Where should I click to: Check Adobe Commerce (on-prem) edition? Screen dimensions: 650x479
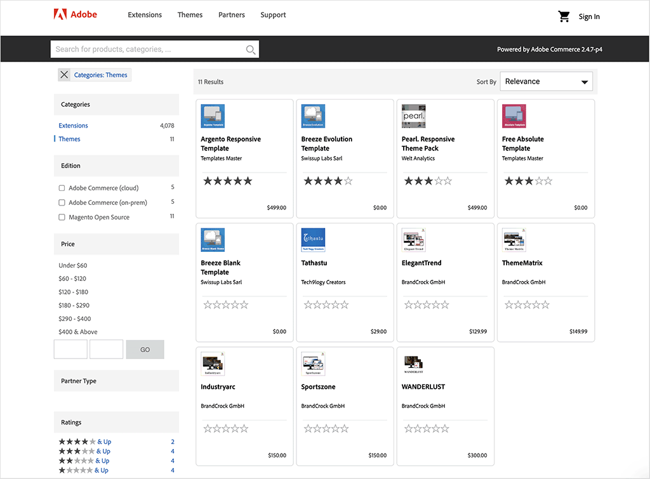tap(62, 202)
